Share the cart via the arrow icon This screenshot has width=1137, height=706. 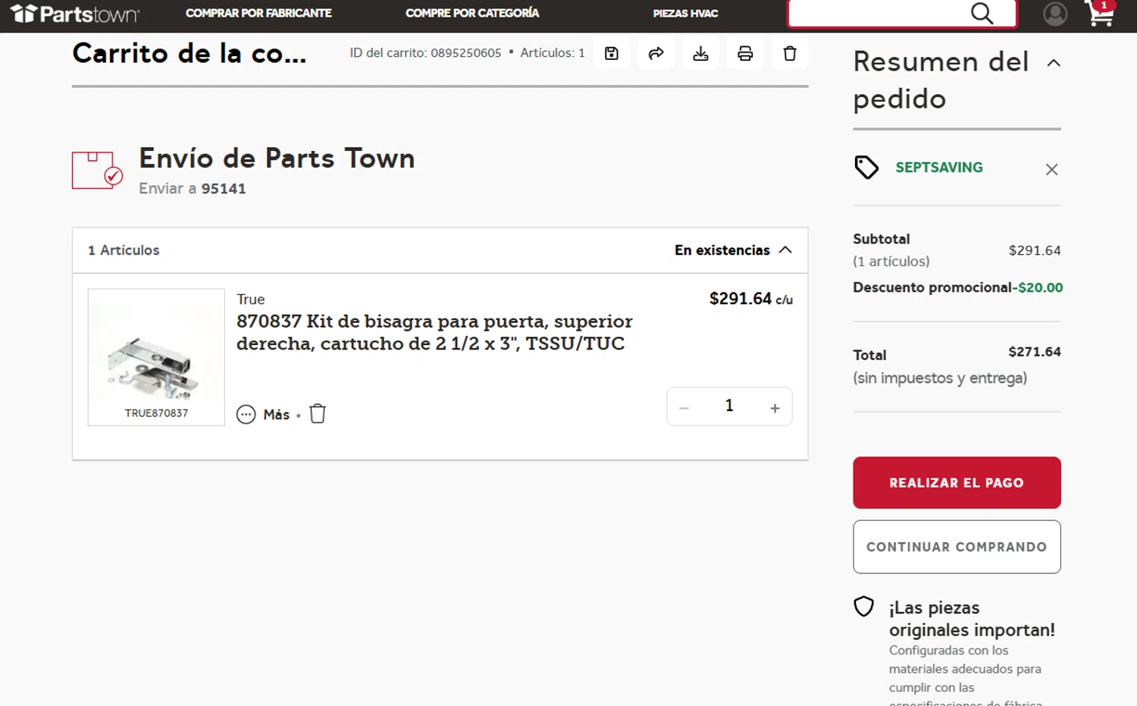[x=656, y=53]
